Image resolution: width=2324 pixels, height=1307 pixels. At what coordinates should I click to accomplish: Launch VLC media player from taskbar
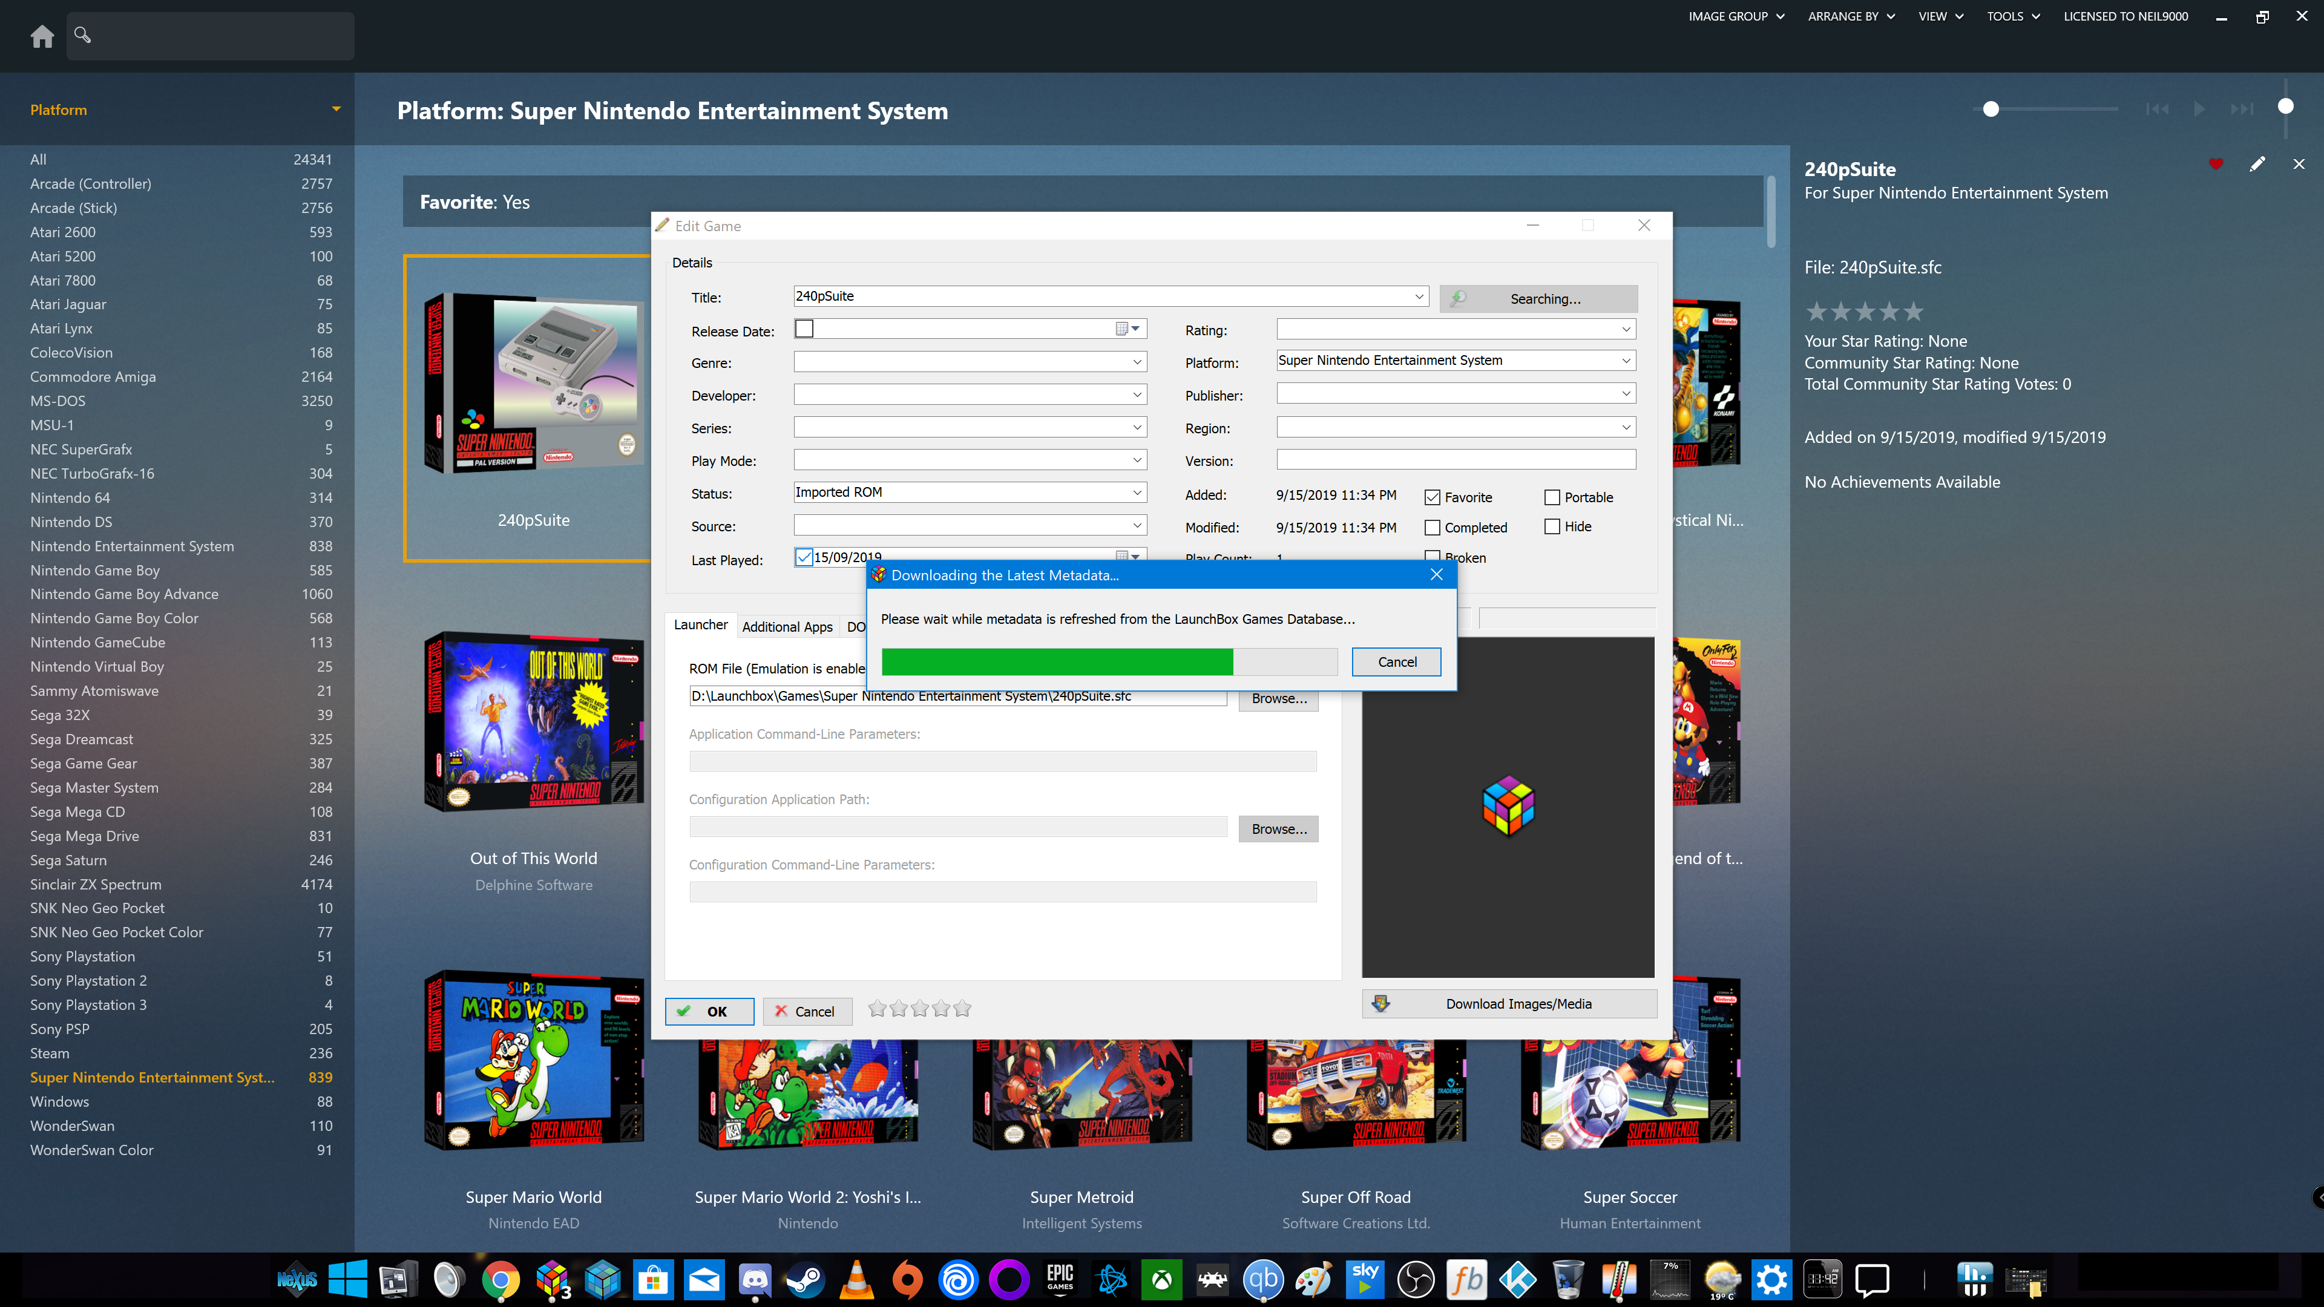856,1279
